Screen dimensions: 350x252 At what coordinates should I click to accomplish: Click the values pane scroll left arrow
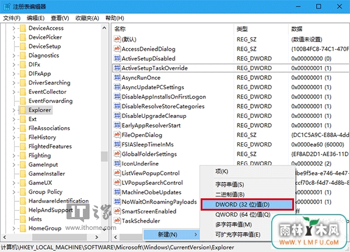[x=116, y=237]
